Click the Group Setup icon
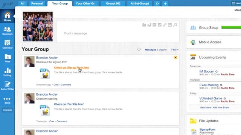 coord(193,28)
